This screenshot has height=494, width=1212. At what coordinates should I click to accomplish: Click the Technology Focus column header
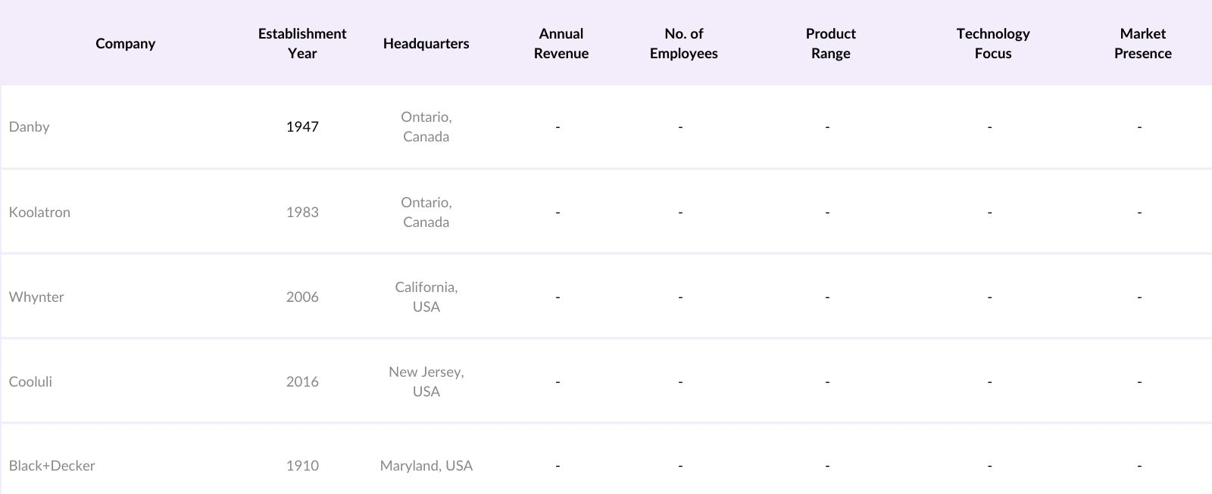coord(993,43)
